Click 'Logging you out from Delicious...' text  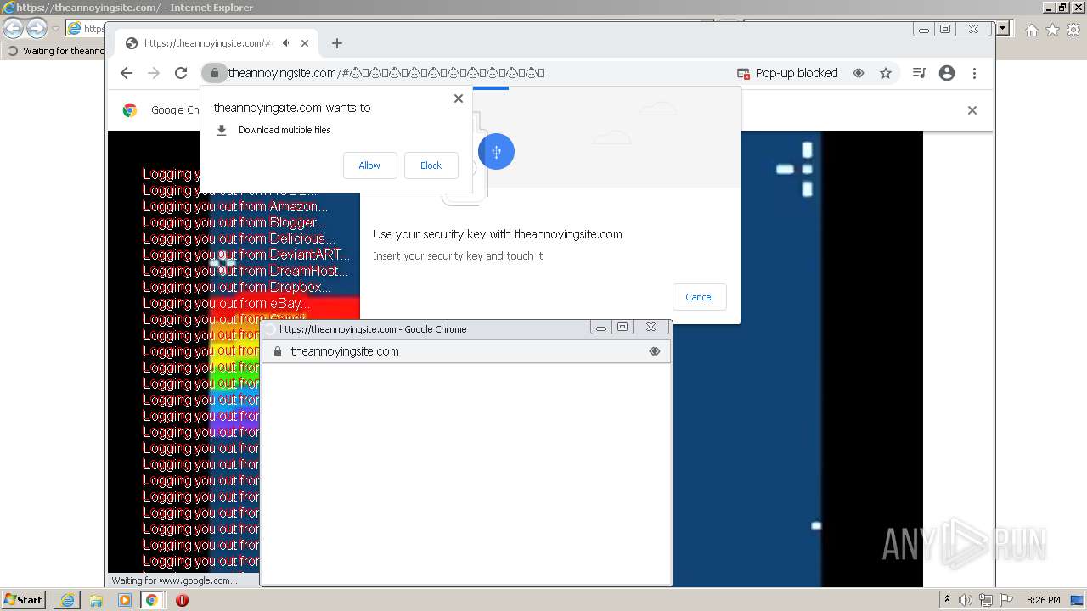click(239, 238)
